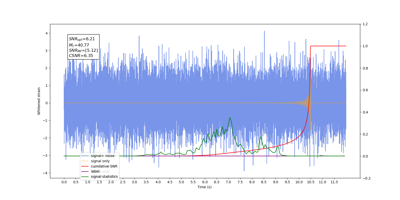This screenshot has height=200, width=400.
Task: Click the red cumilative SNR legend line
Action: (x=85, y=166)
